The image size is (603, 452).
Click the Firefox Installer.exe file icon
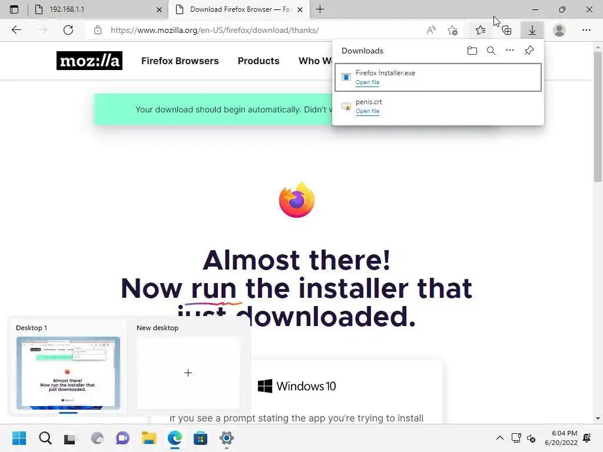pos(346,77)
